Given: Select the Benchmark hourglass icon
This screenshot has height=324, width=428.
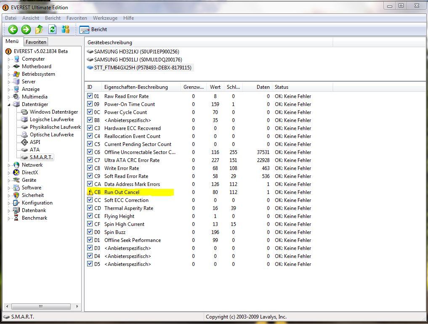Looking at the screenshot, I should [16, 218].
